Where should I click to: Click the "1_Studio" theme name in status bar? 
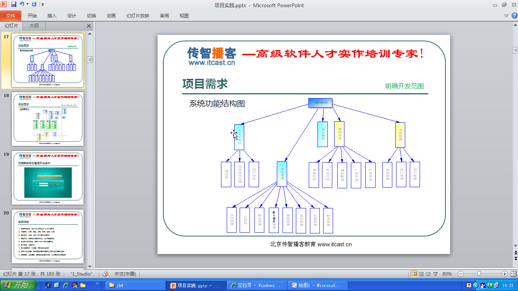(81, 274)
